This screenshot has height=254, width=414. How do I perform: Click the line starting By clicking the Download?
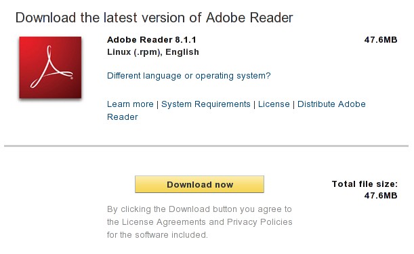coord(199,209)
